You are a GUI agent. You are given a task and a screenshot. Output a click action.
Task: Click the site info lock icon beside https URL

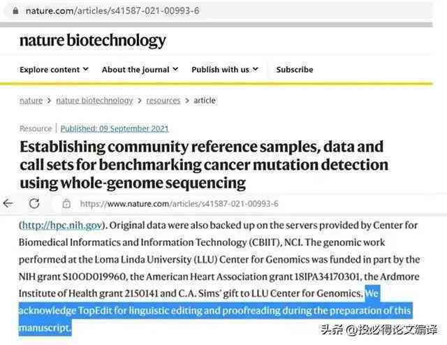pos(66,204)
